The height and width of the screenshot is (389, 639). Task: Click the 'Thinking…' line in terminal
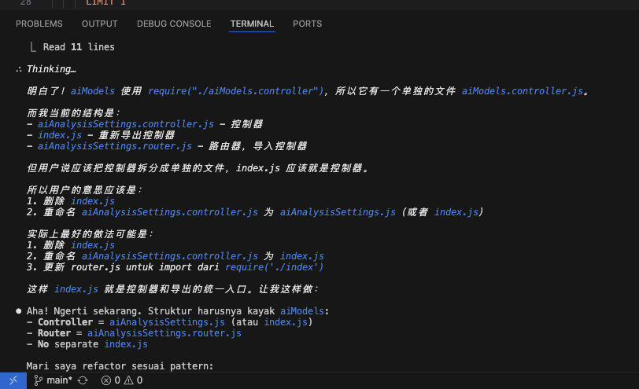click(x=51, y=69)
